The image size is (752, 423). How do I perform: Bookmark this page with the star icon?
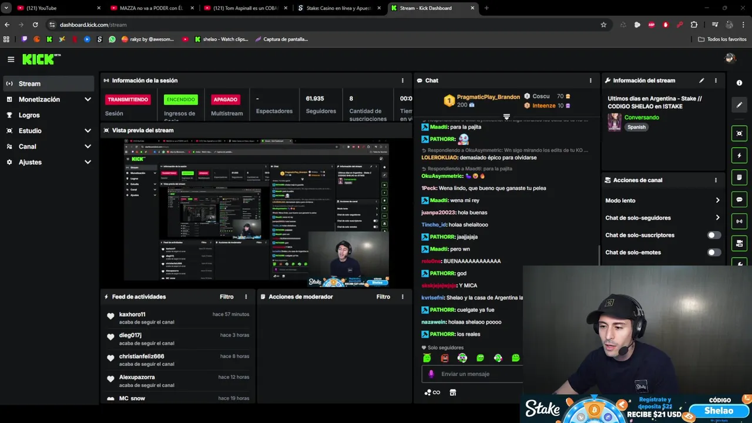[603, 25]
